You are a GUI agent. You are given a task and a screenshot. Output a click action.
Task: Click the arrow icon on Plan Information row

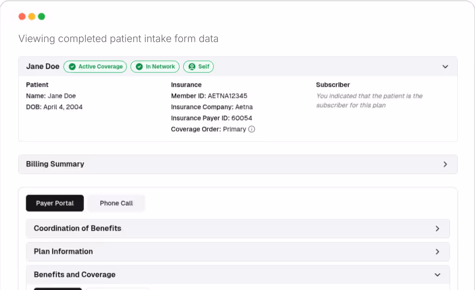[438, 251]
